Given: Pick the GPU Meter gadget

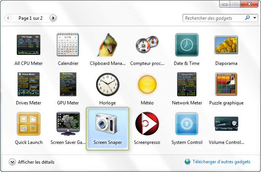Looking at the screenshot, I should pyautogui.click(x=68, y=84).
